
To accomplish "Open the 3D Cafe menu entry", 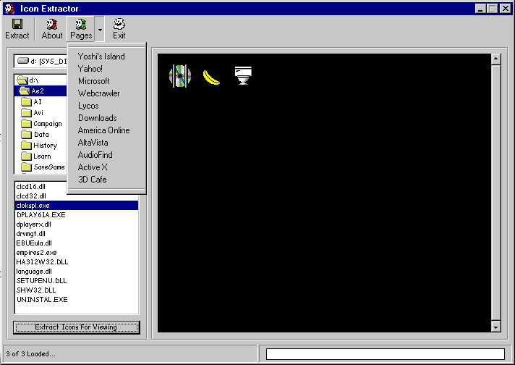I will 93,180.
